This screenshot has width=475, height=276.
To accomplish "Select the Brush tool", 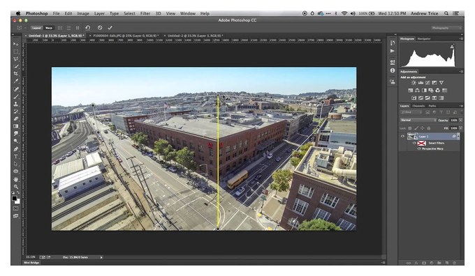I will point(16,97).
